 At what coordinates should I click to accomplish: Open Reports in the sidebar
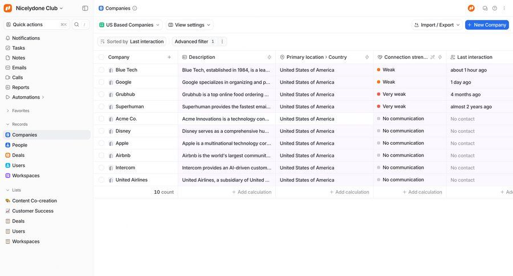pos(17,87)
